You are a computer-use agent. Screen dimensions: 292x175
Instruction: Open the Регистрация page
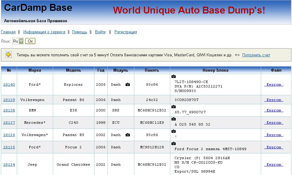tap(126, 32)
